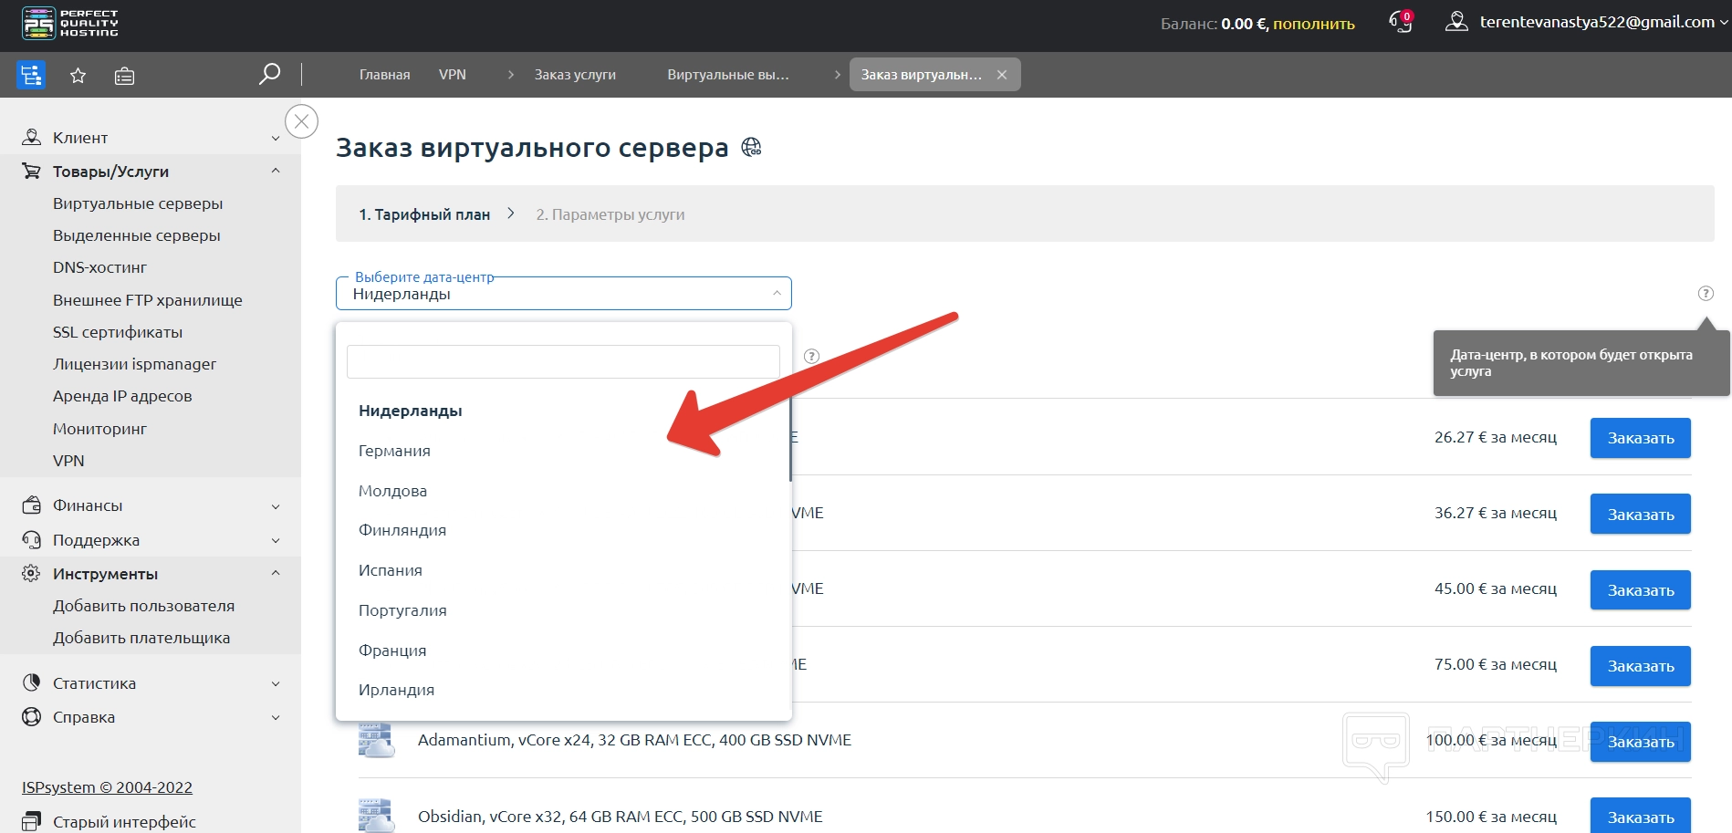Select Германия from data center list
Screen dimensions: 1732x833
(x=394, y=451)
